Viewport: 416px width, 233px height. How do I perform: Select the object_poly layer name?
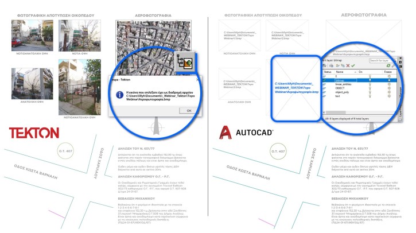[x=342, y=92]
